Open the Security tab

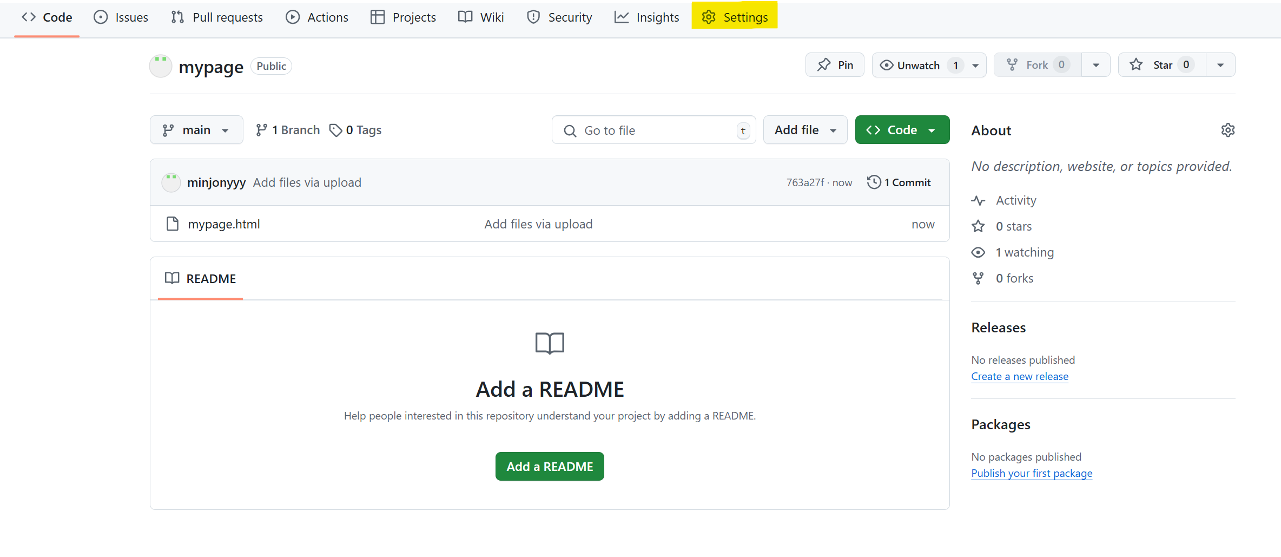(x=559, y=17)
